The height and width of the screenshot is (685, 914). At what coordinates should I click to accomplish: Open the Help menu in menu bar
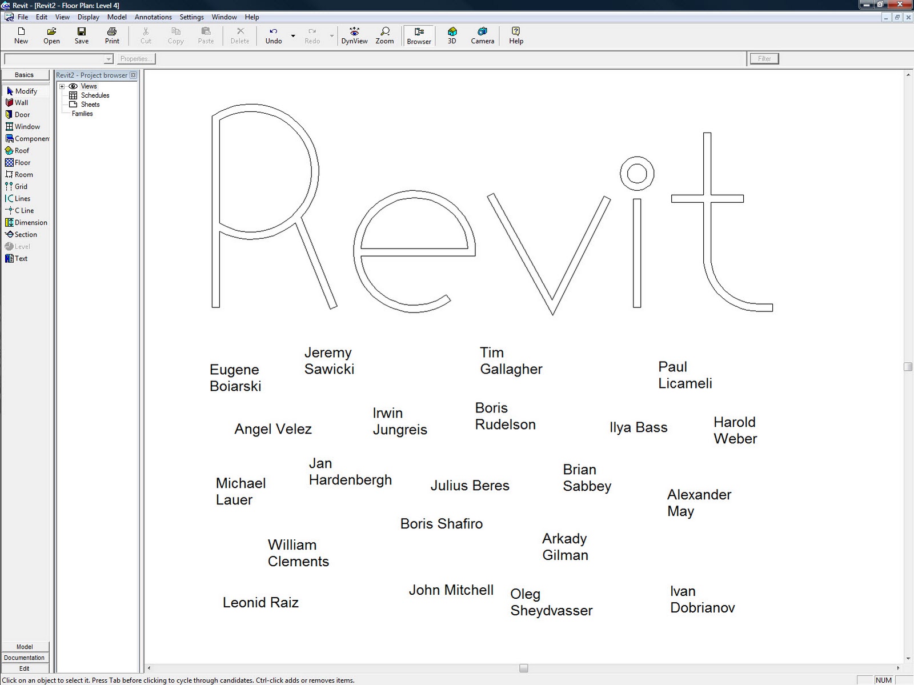pyautogui.click(x=252, y=17)
